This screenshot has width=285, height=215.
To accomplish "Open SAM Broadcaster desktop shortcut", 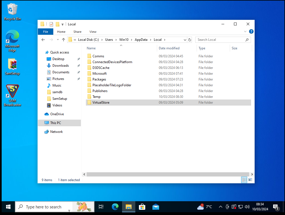I will (12, 95).
